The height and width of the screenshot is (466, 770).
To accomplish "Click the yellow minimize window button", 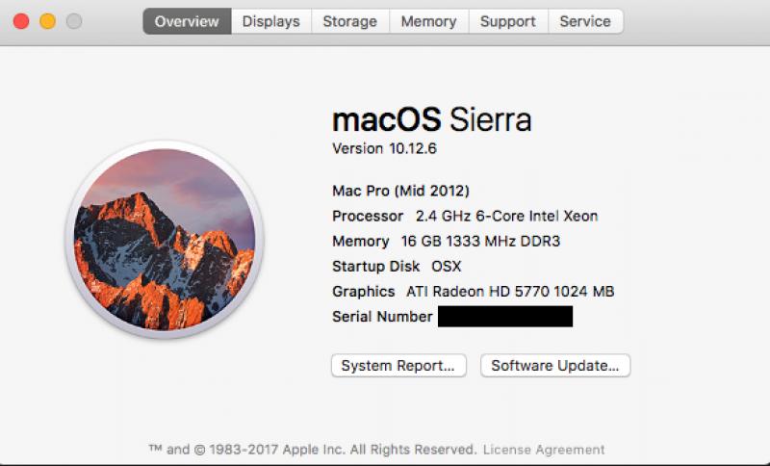I will click(47, 21).
